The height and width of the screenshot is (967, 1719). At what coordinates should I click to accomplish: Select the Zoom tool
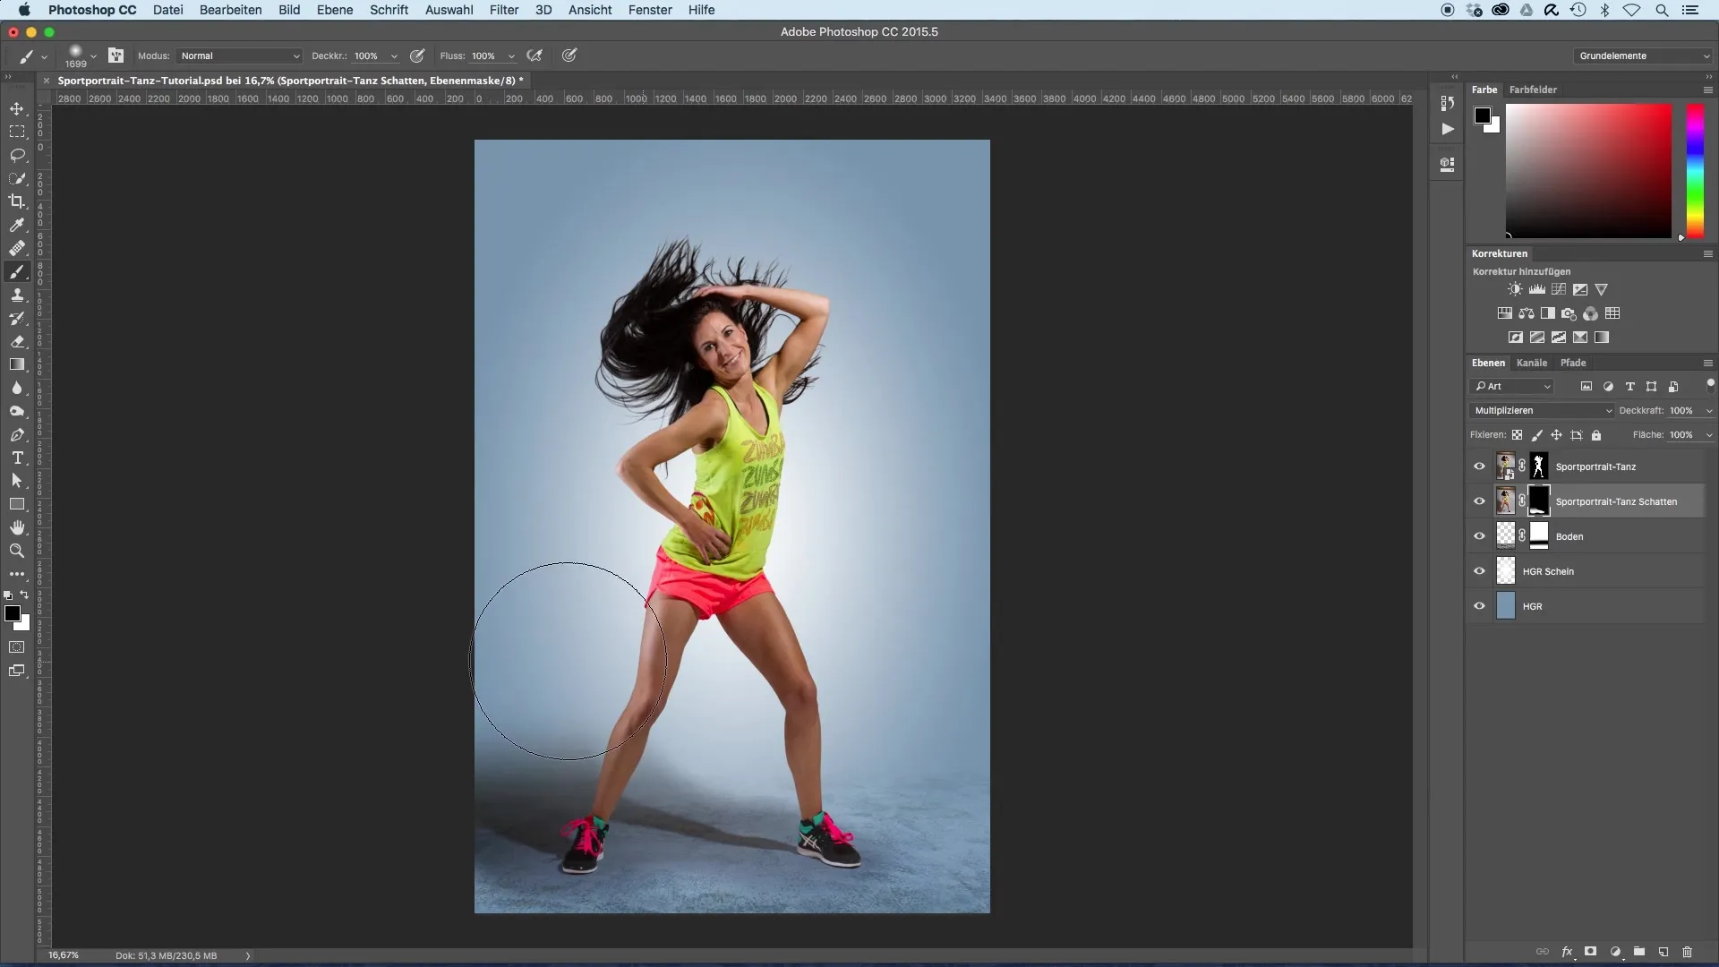click(17, 551)
